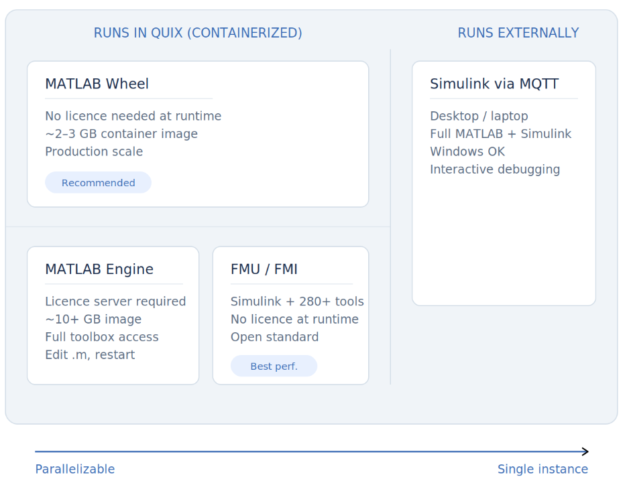Select the "Simulink via MQTT" card title
Viewport: 629px width, 483px height.
[494, 84]
